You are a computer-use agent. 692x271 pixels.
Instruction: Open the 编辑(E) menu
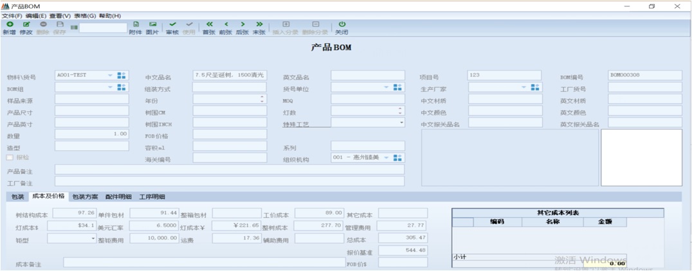click(36, 16)
